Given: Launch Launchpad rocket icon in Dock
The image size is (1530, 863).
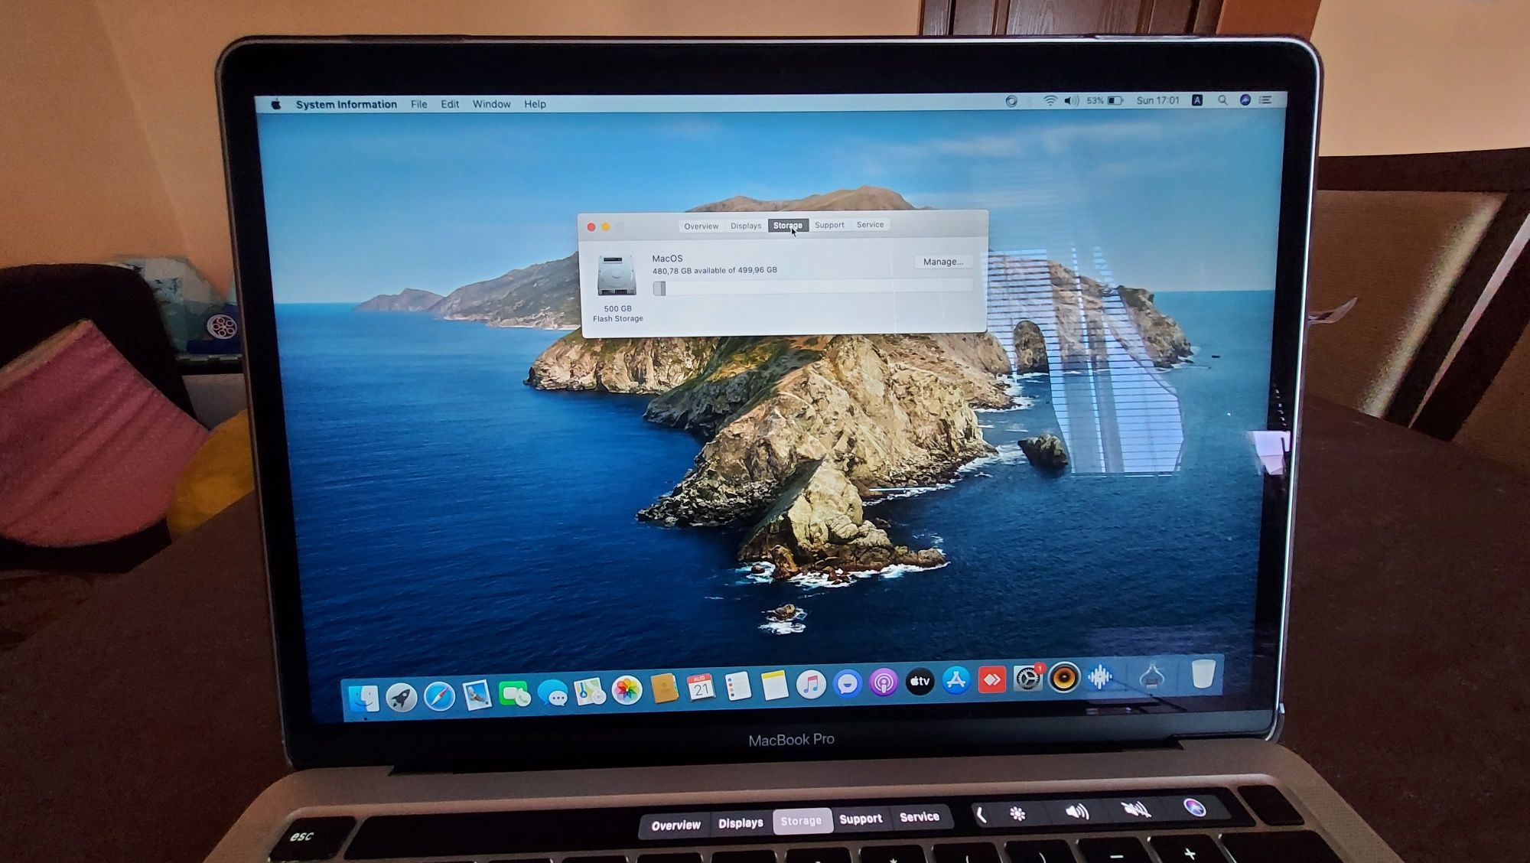Looking at the screenshot, I should tap(401, 697).
